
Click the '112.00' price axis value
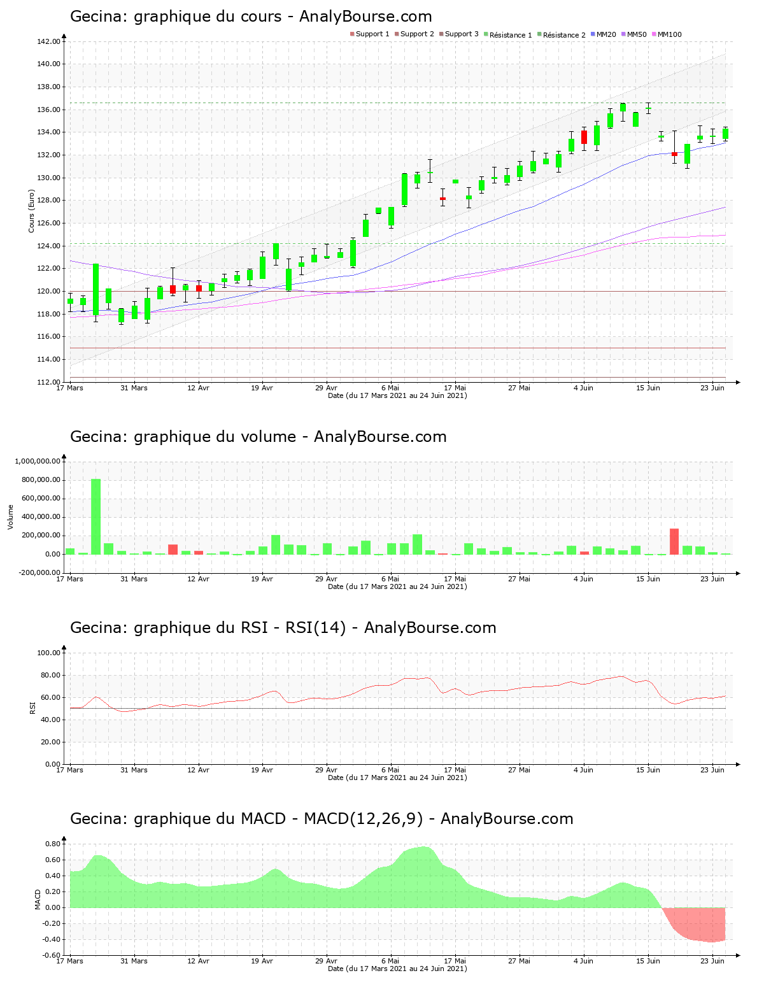tap(48, 382)
